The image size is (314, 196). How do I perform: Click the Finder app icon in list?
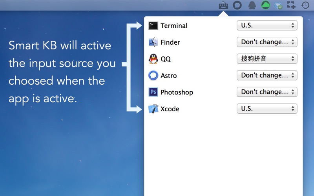tap(153, 42)
